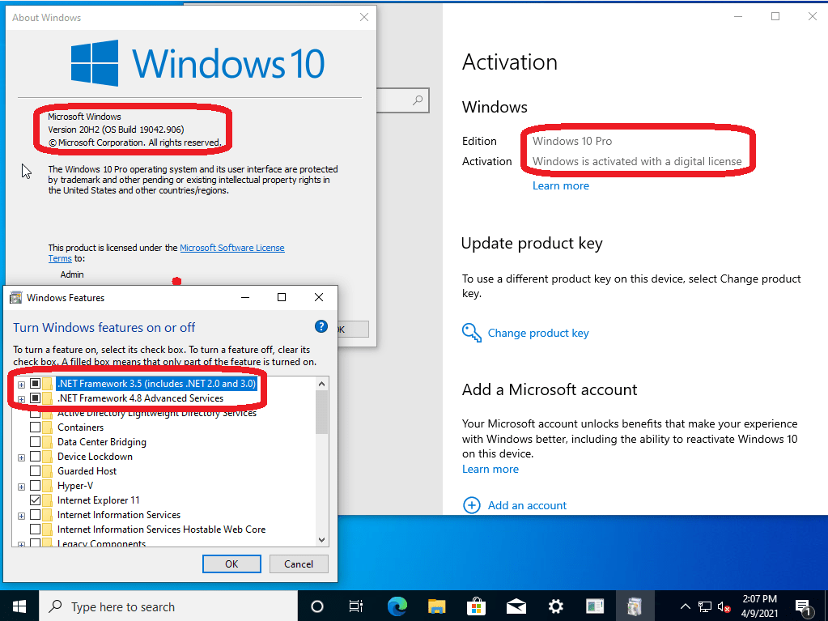Check the Data Center Bridging box
Image resolution: width=828 pixels, height=621 pixels.
pos(36,441)
